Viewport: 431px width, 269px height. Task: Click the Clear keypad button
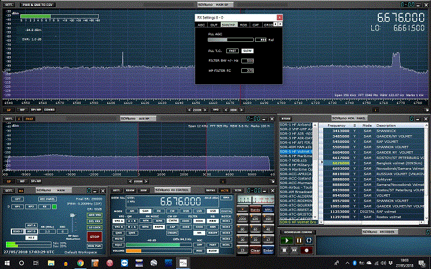tap(255, 250)
